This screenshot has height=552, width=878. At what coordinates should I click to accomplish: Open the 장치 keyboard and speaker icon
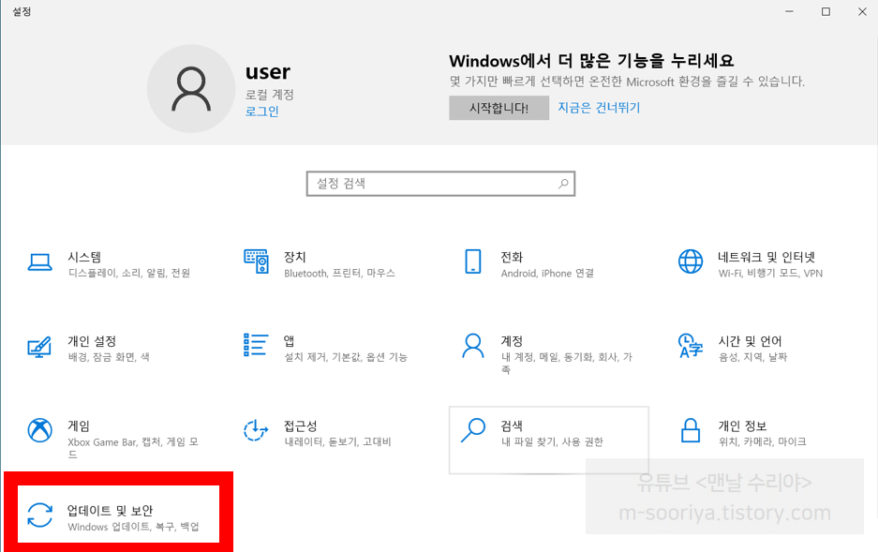click(256, 261)
